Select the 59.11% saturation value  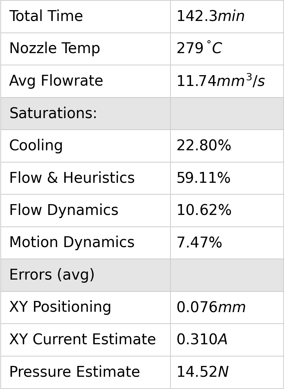coord(203,178)
